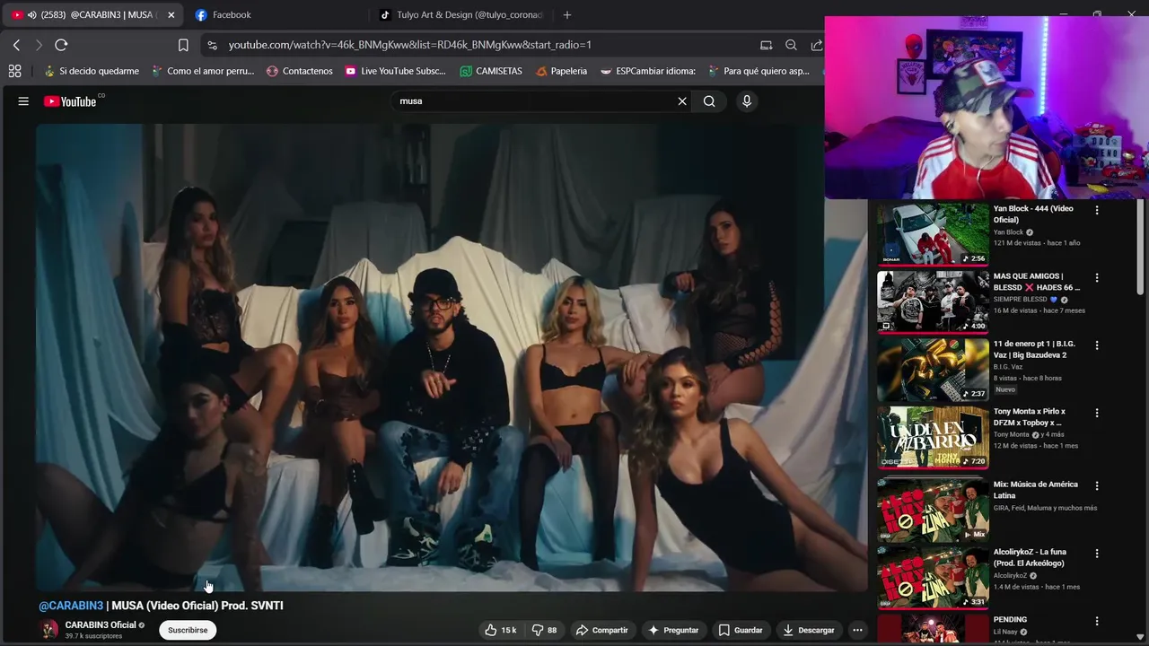Open options menu for Tony Monta video
This screenshot has height=646, width=1149.
pyautogui.click(x=1096, y=413)
